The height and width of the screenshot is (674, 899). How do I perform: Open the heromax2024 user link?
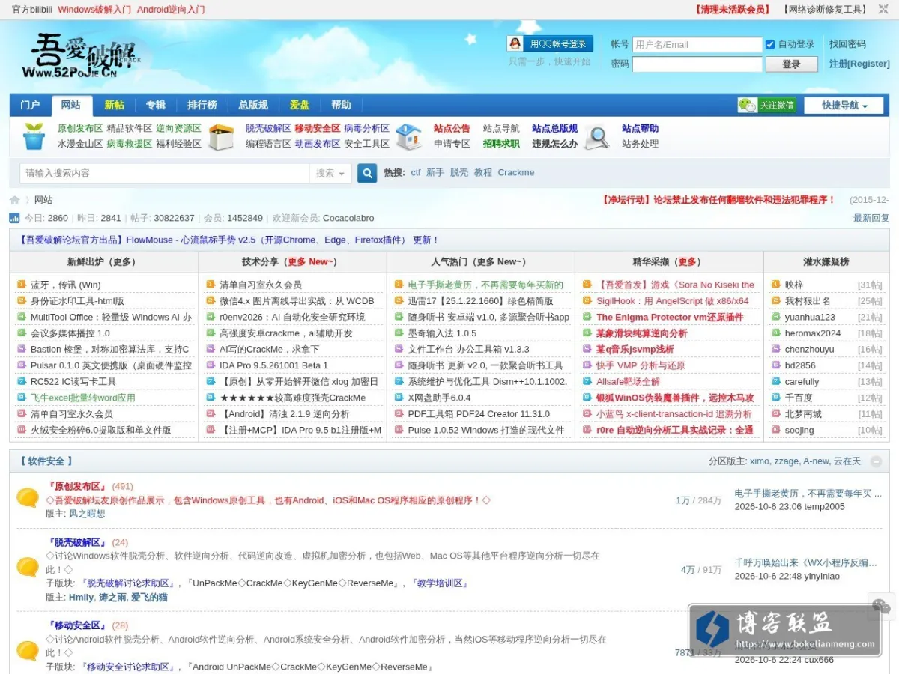click(x=813, y=333)
